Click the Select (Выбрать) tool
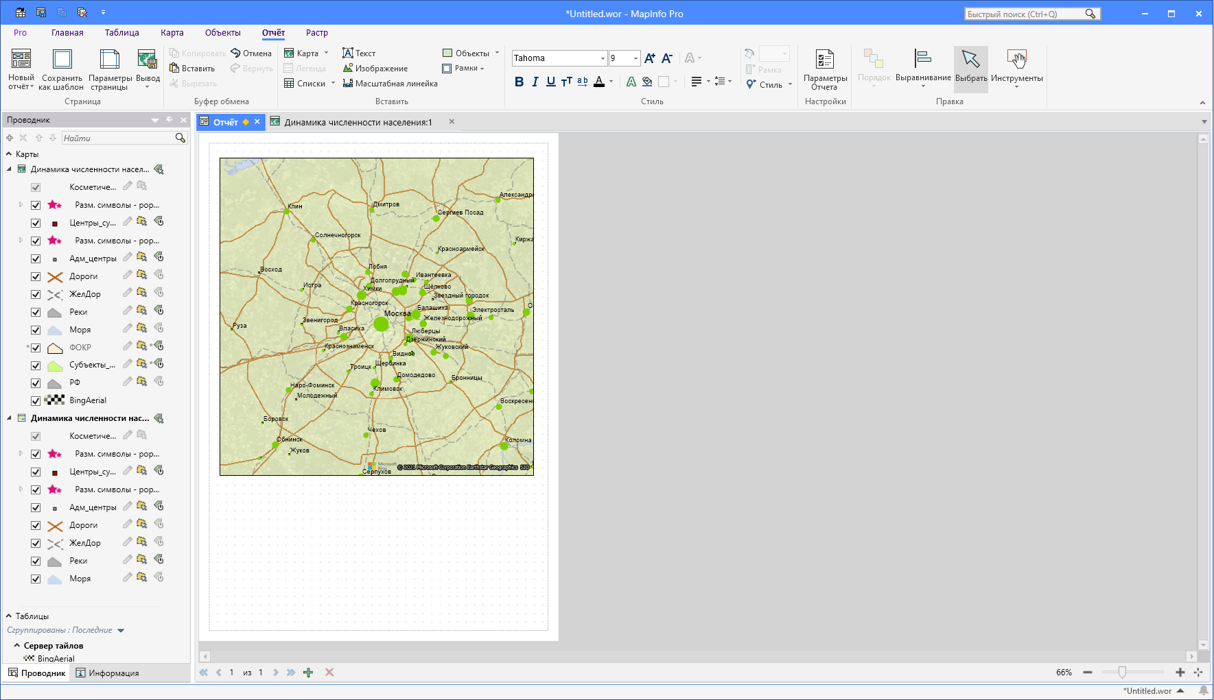 click(x=970, y=68)
